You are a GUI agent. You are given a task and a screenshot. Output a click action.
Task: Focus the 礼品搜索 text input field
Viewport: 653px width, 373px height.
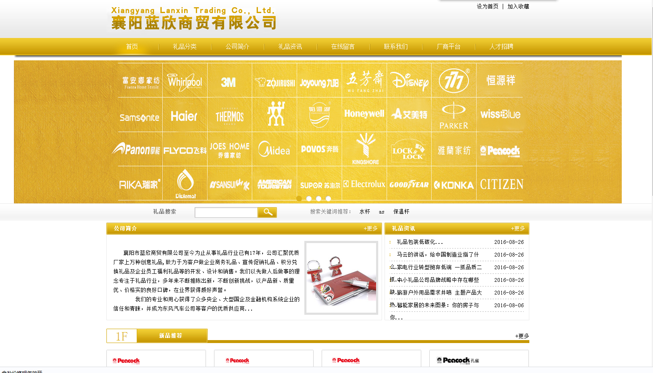coord(226,212)
